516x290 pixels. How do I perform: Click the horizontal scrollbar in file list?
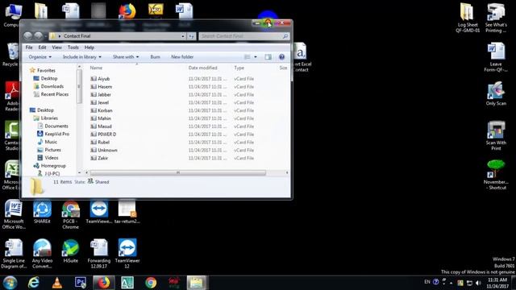click(177, 172)
